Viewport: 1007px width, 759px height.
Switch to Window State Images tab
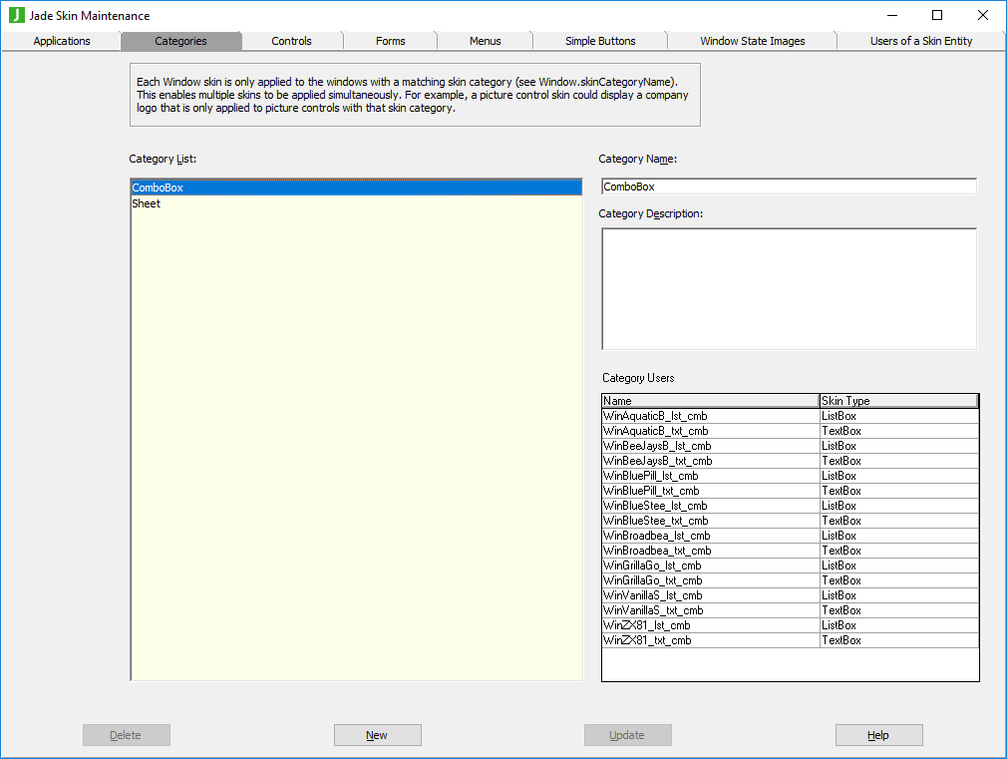(x=752, y=41)
